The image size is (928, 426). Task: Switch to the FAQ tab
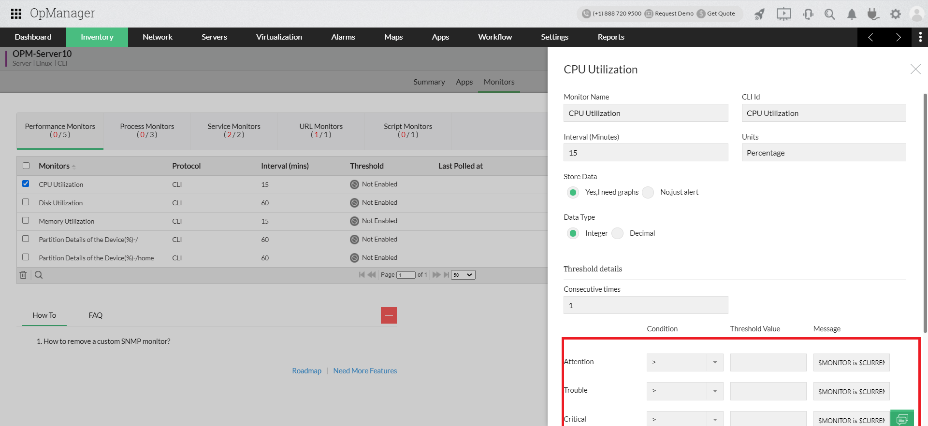point(96,315)
